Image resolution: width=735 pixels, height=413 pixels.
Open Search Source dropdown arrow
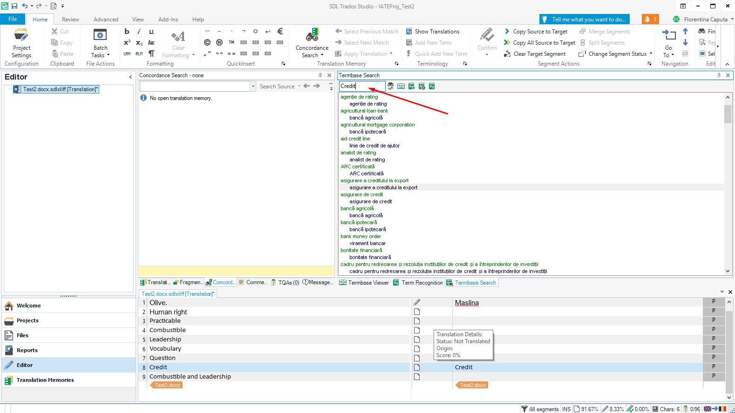point(299,86)
